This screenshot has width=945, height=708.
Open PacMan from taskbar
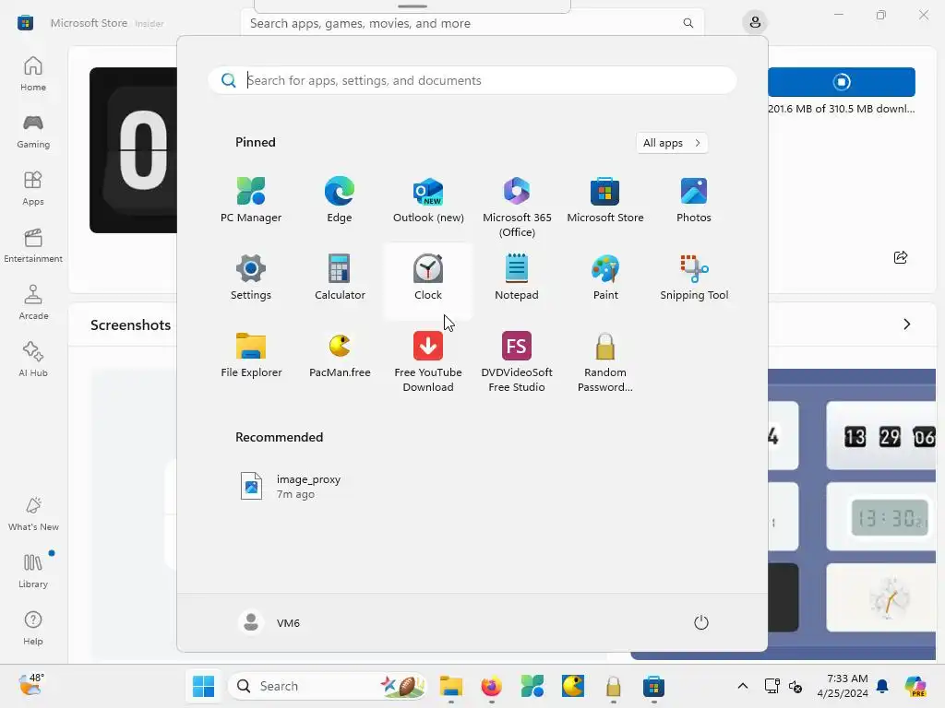click(572, 686)
